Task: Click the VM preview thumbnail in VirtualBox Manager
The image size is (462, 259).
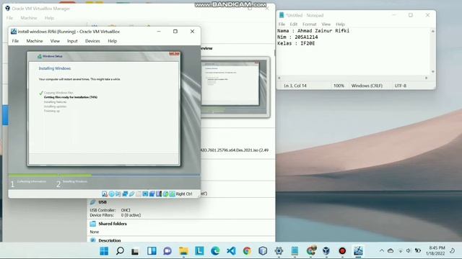Action: pyautogui.click(x=235, y=87)
